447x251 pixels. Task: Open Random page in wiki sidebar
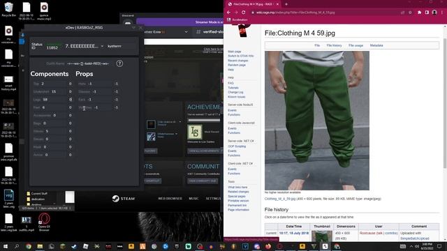(237, 65)
